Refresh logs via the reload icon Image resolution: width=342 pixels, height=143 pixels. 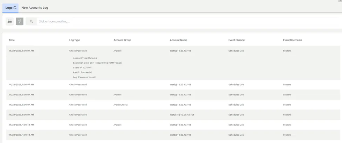point(15,8)
